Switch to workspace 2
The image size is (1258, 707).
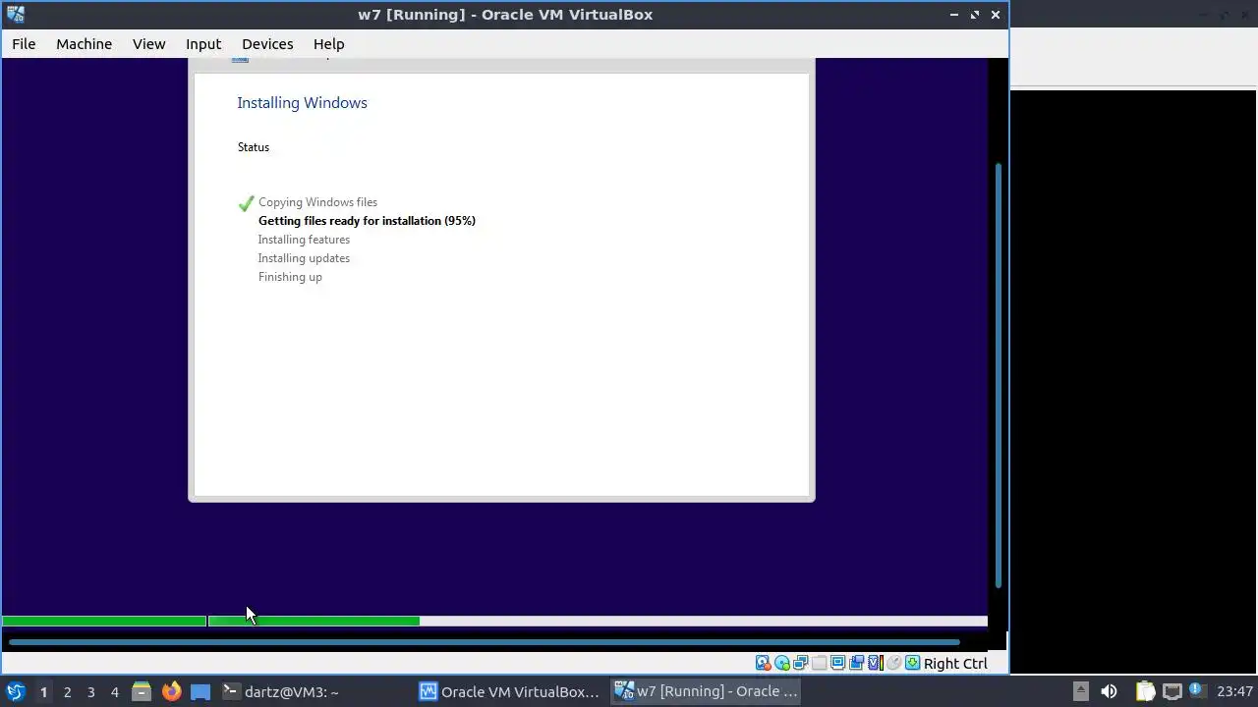click(67, 691)
